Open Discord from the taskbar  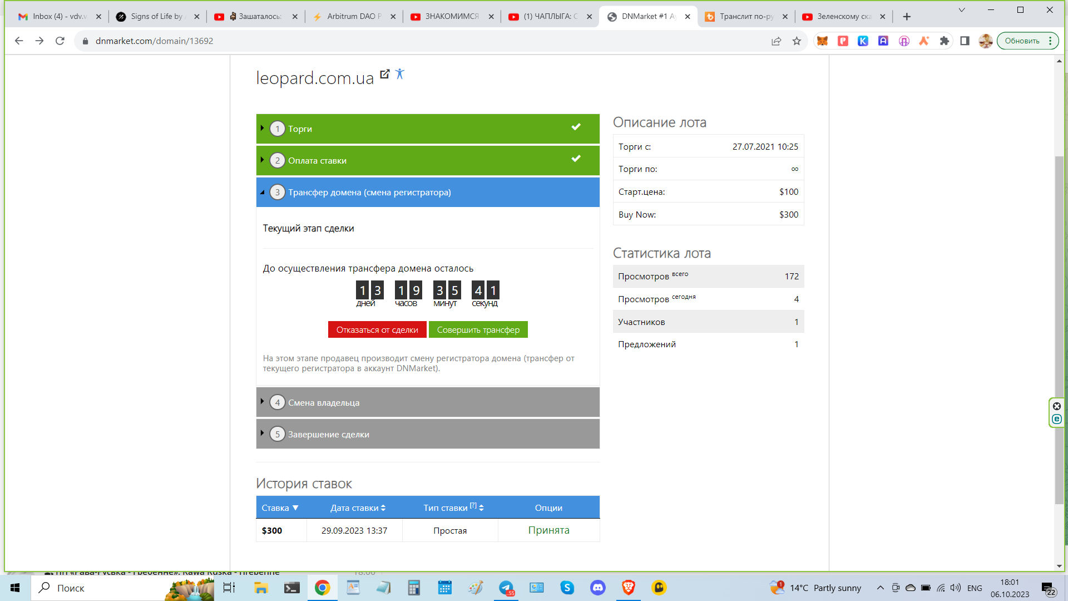click(x=597, y=588)
